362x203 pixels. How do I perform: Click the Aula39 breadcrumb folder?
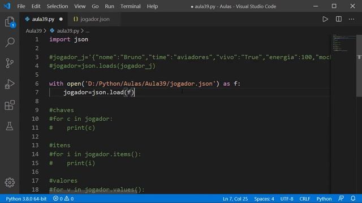[x=34, y=31]
